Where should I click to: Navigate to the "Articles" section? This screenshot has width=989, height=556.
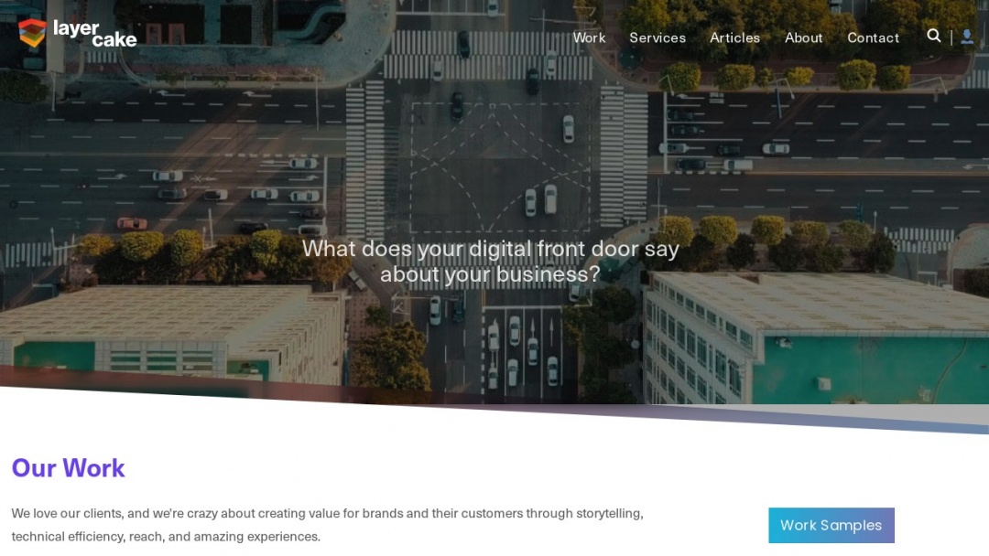pyautogui.click(x=734, y=37)
